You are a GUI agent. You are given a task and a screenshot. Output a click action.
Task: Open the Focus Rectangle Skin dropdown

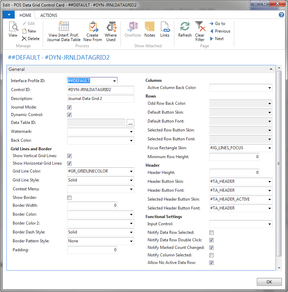tap(270, 148)
